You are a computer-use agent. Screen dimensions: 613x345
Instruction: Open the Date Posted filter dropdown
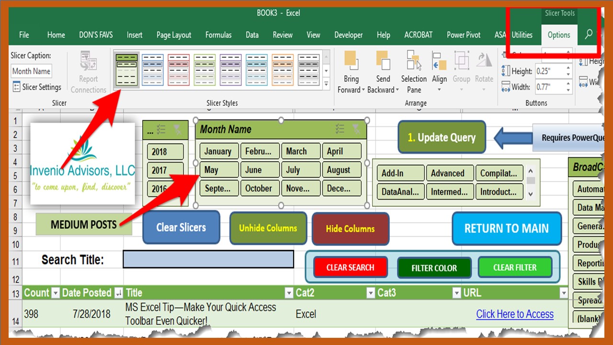pos(118,293)
